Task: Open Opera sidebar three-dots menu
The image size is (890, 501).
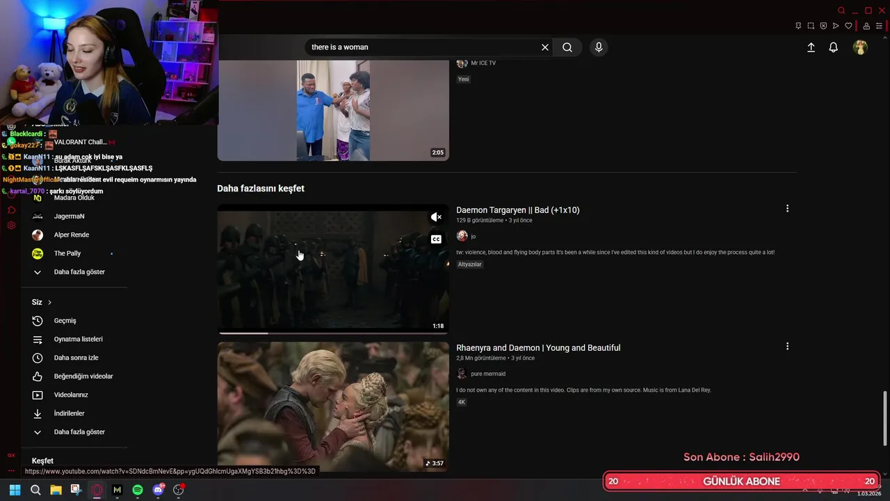Action: click(x=11, y=470)
